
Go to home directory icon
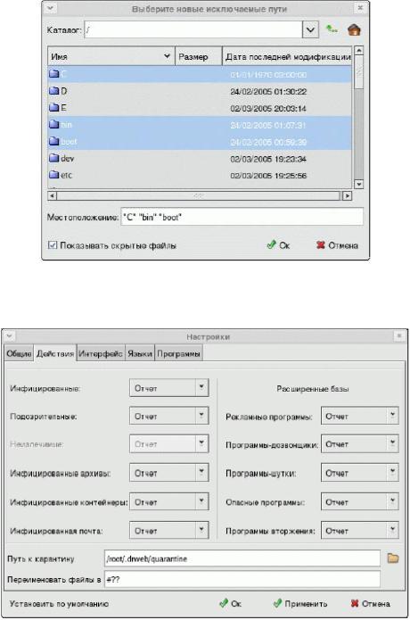[x=354, y=29]
